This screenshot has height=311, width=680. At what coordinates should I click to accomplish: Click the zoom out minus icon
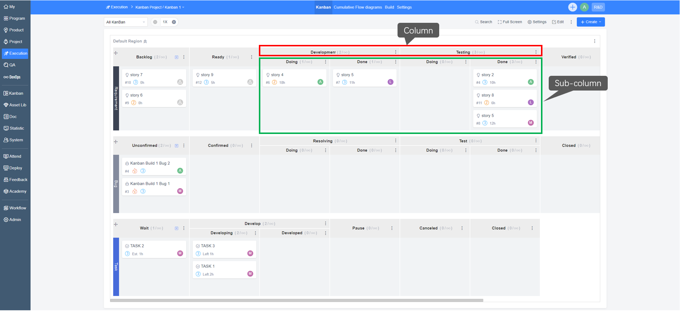click(155, 22)
